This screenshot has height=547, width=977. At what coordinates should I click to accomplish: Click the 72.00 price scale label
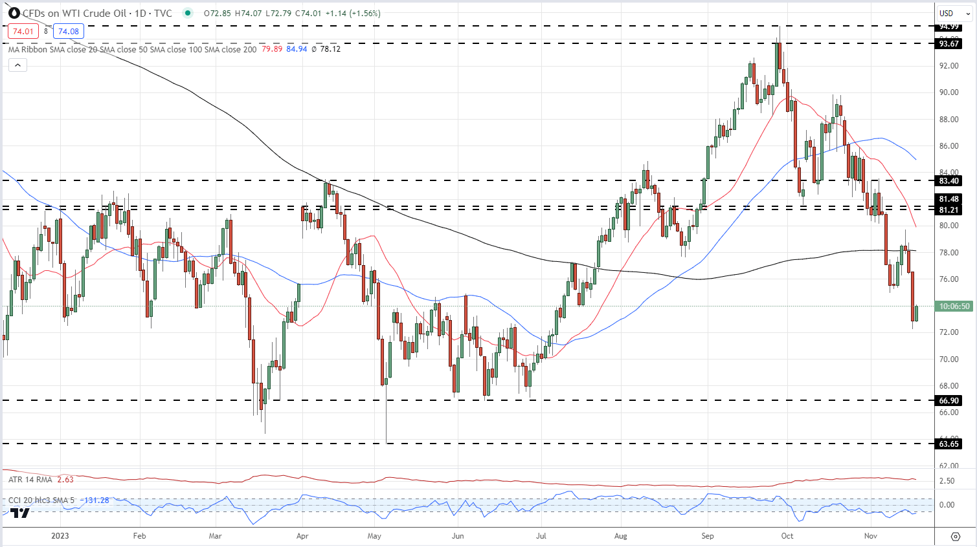[x=949, y=332]
